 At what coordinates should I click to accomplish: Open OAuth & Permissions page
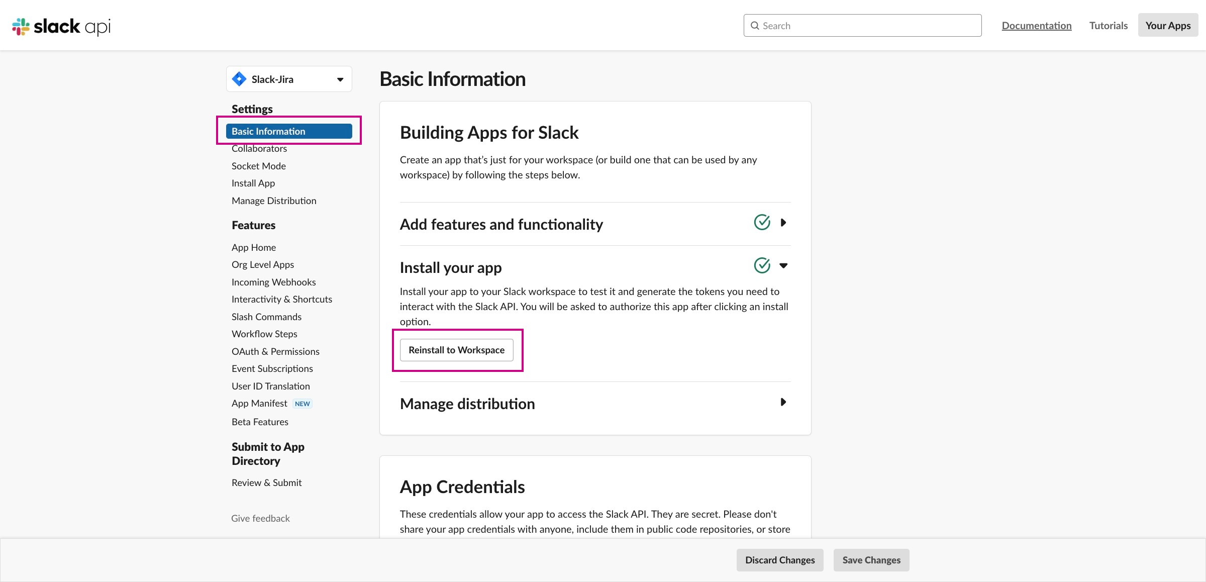[275, 351]
